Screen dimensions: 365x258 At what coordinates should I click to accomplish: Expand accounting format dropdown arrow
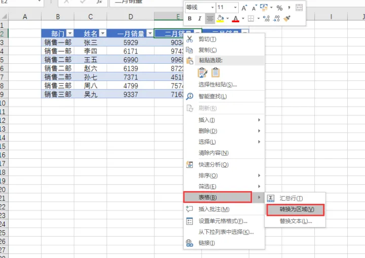click(x=271, y=8)
